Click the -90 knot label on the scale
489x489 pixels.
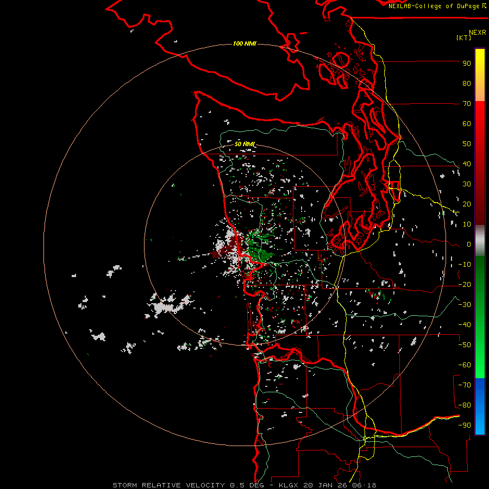(x=465, y=425)
